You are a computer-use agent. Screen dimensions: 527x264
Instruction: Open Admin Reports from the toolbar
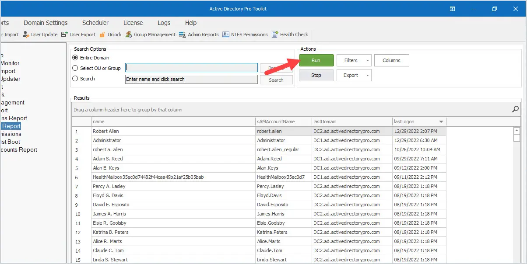[x=199, y=35]
